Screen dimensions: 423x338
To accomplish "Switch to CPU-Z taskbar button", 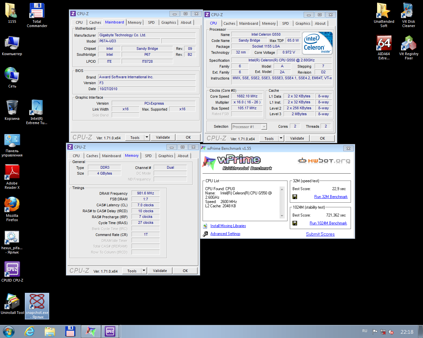I will (x=110, y=331).
